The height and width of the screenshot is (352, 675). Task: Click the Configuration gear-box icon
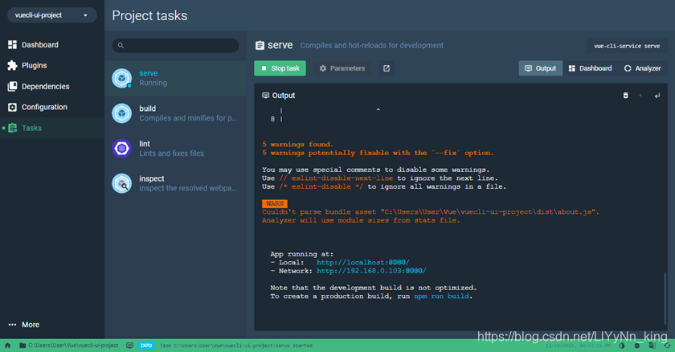[x=13, y=107]
